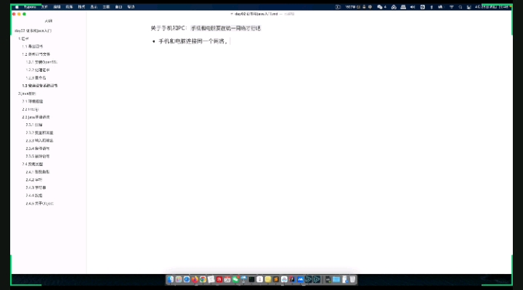Click the Wi-Fi status icon
The image size is (523, 290).
451,7
